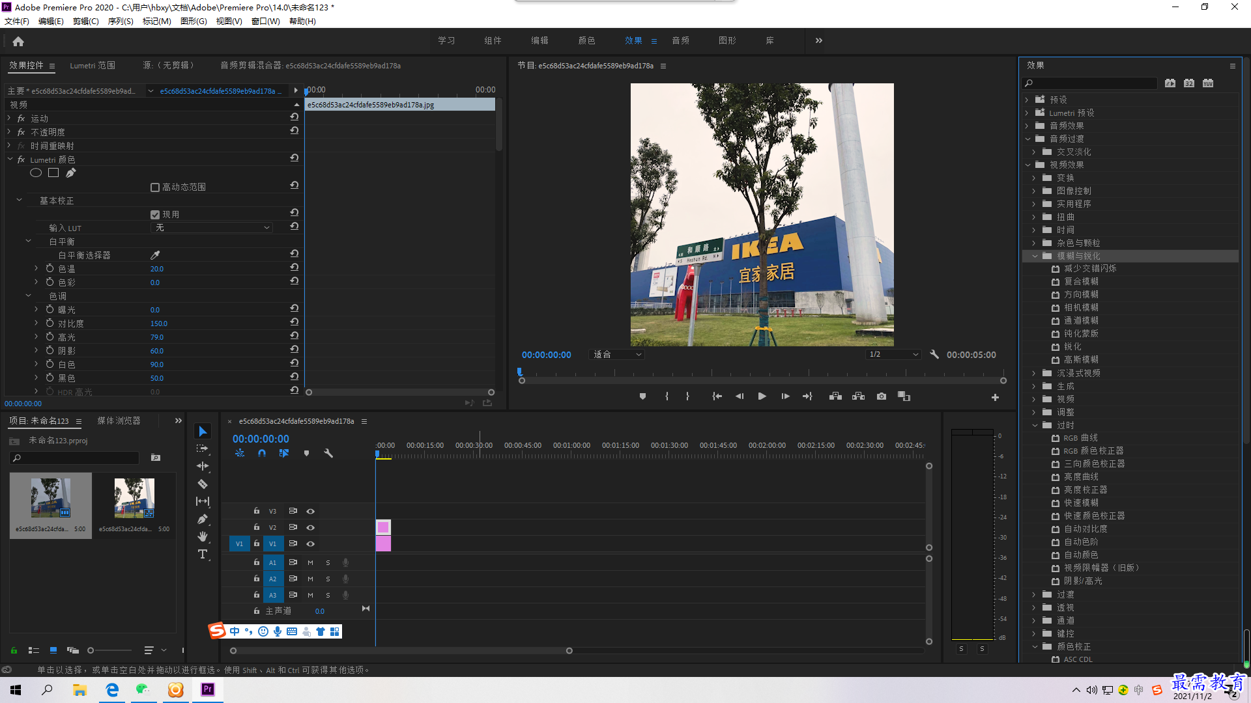Click the program timecode 00:00:00:00
The height and width of the screenshot is (703, 1251).
pyautogui.click(x=546, y=355)
